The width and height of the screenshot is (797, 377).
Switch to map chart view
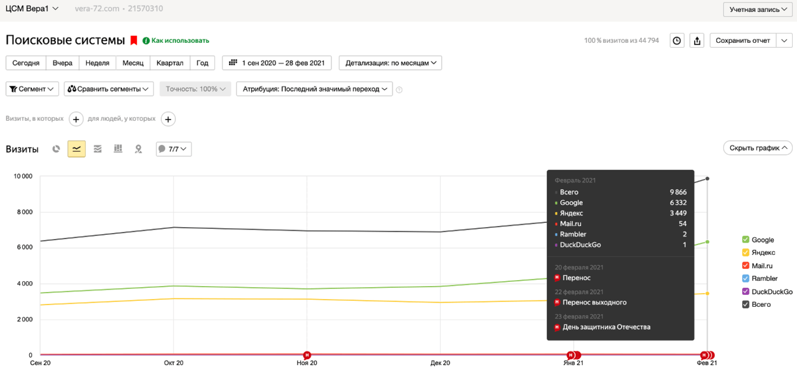[139, 149]
